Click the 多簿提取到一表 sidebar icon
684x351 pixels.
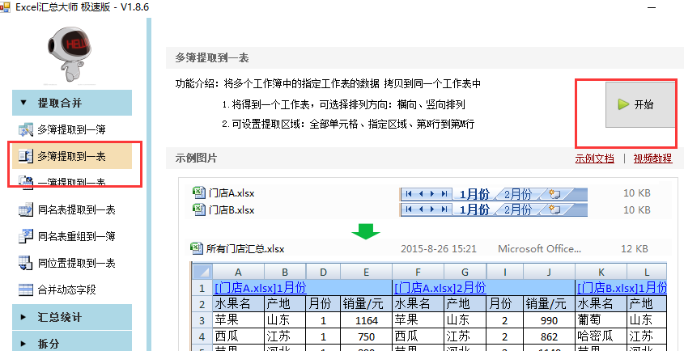pyautogui.click(x=26, y=156)
